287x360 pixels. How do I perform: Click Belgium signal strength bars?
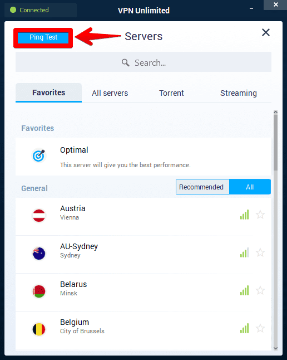244,328
